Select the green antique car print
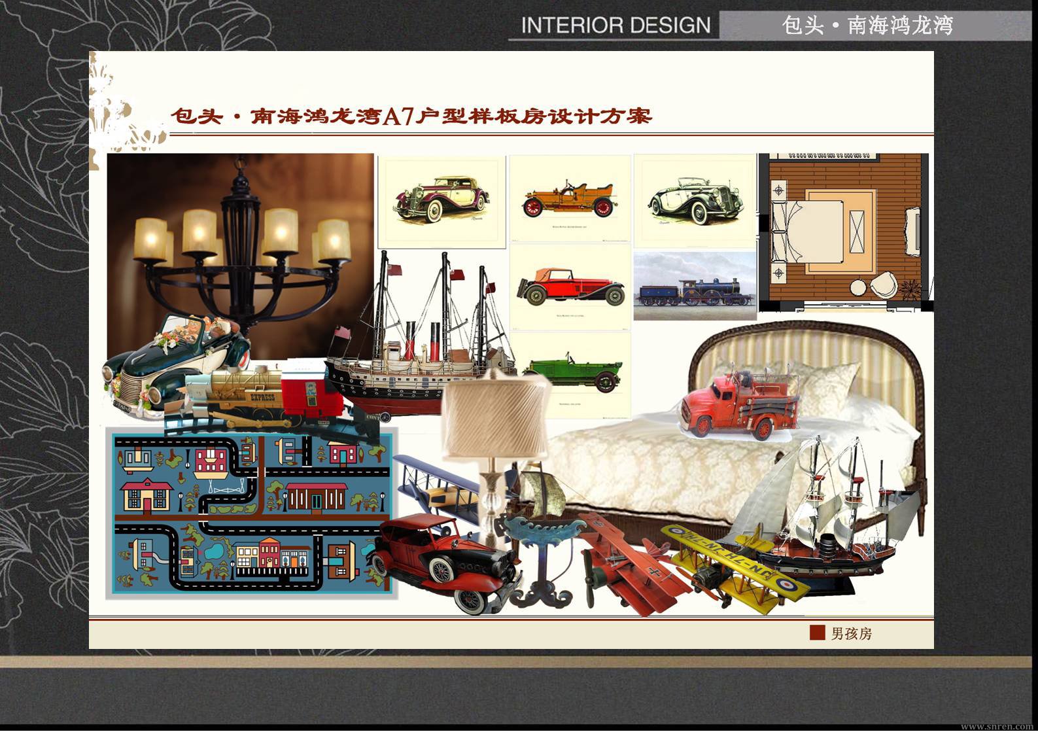This screenshot has height=734, width=1038. [x=576, y=374]
